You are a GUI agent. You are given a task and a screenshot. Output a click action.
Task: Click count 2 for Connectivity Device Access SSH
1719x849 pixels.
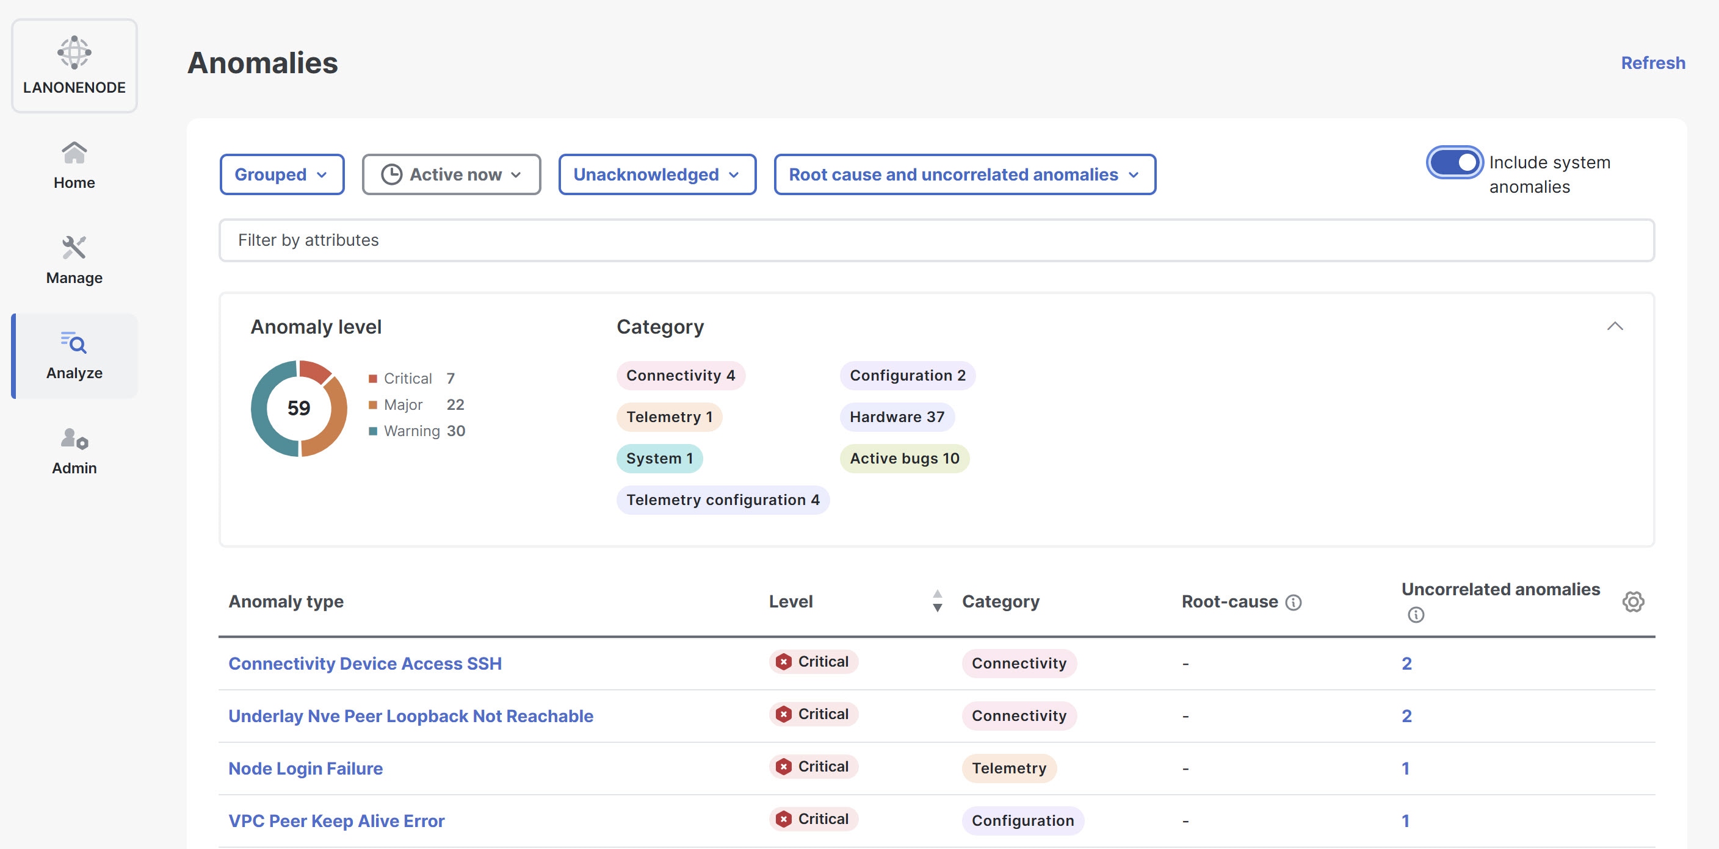tap(1406, 664)
